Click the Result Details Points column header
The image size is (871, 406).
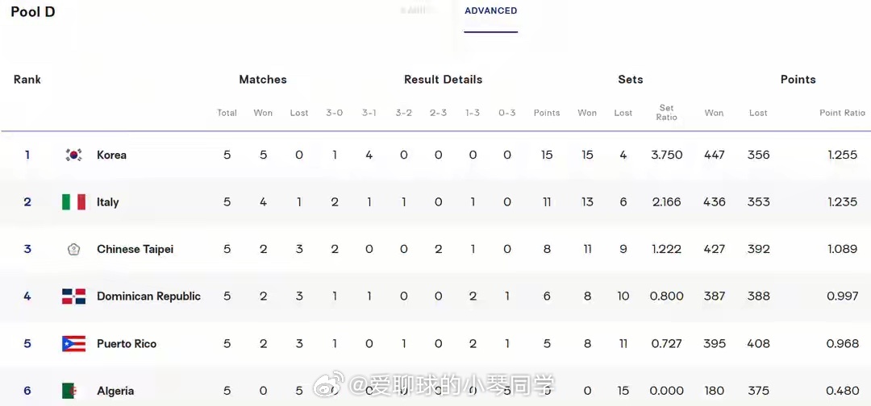tap(547, 113)
